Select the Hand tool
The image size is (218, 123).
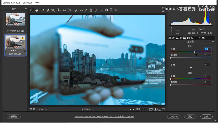click(x=37, y=10)
